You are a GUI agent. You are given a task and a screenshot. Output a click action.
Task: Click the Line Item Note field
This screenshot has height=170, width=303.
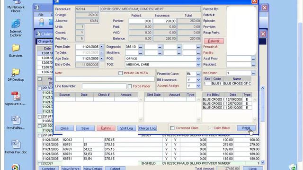pos(104,86)
